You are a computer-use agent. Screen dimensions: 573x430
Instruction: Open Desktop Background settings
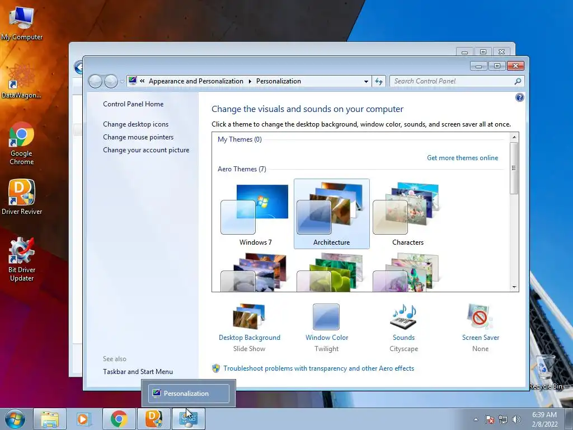(250, 327)
